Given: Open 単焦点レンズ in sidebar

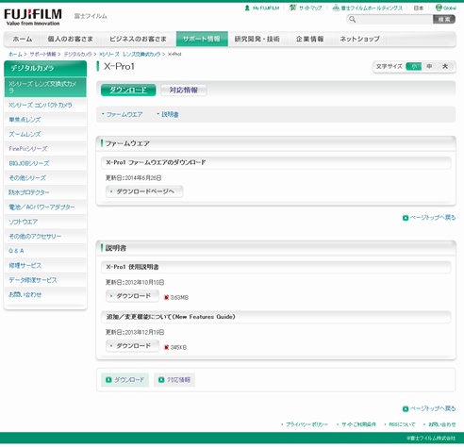Looking at the screenshot, I should tap(45, 120).
